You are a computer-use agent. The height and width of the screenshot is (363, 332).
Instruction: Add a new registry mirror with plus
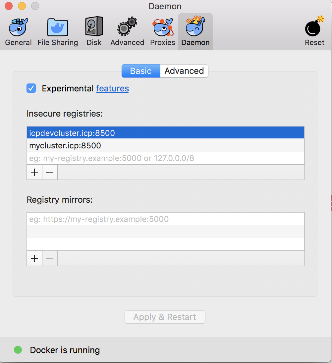coord(34,258)
